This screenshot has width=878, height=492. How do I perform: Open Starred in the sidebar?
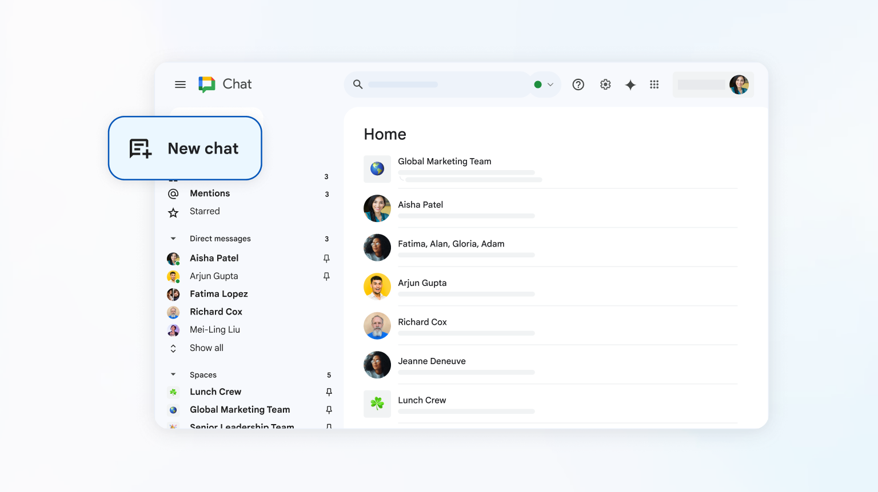[205, 211]
